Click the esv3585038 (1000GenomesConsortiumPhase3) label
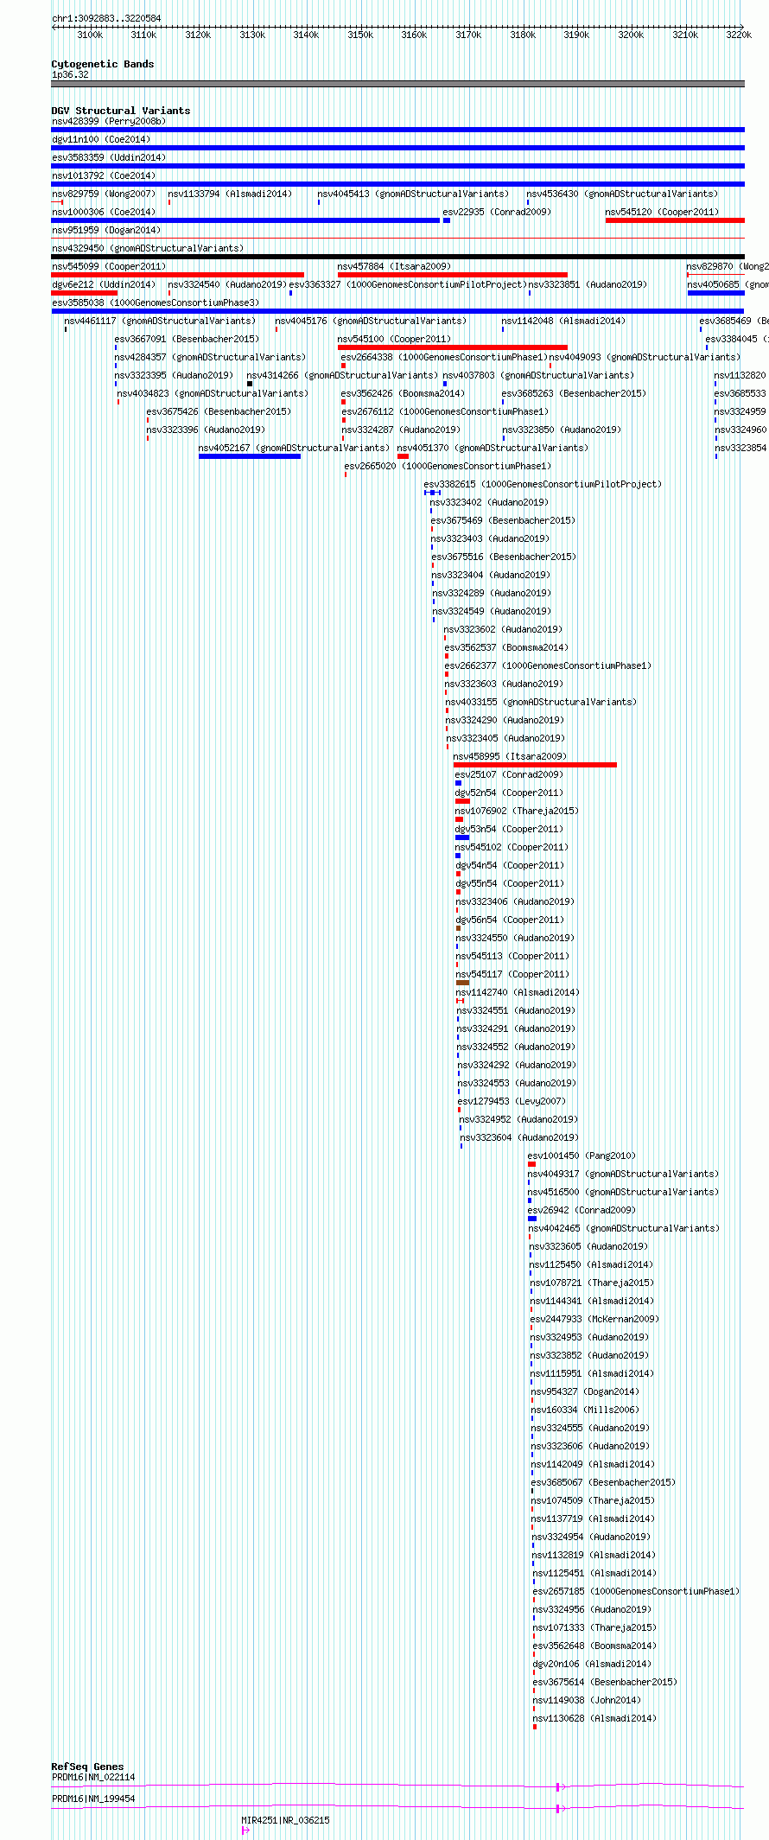The image size is (769, 1840). [156, 303]
